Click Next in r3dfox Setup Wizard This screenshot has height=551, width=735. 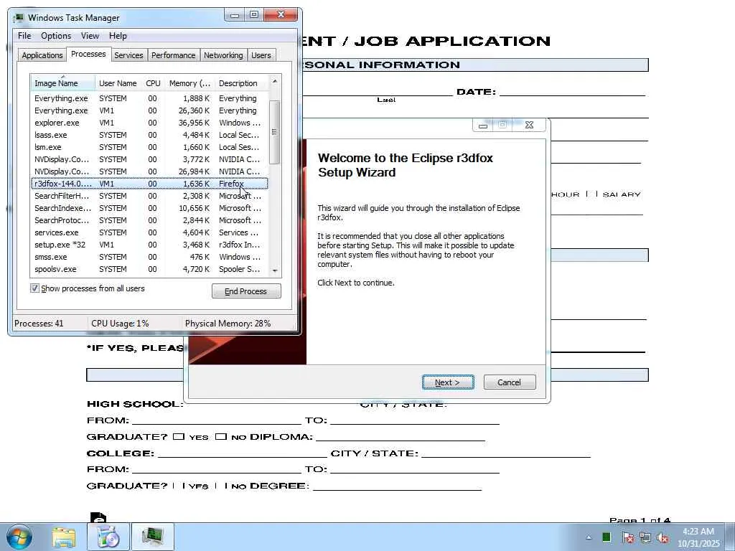[x=448, y=382]
